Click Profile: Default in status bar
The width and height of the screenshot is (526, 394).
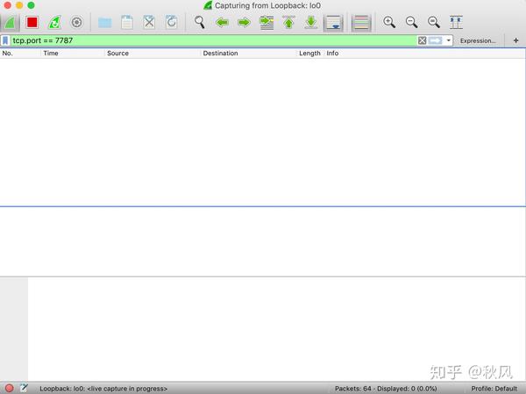pyautogui.click(x=494, y=389)
